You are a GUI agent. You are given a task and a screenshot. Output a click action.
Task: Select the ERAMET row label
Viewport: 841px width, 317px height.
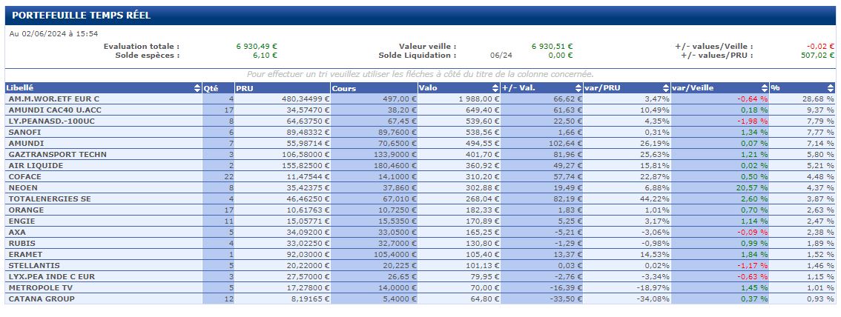pos(25,254)
